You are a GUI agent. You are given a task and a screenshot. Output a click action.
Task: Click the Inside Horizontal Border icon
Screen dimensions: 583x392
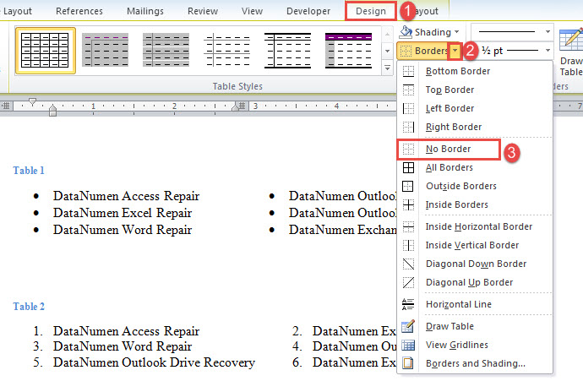pyautogui.click(x=408, y=226)
